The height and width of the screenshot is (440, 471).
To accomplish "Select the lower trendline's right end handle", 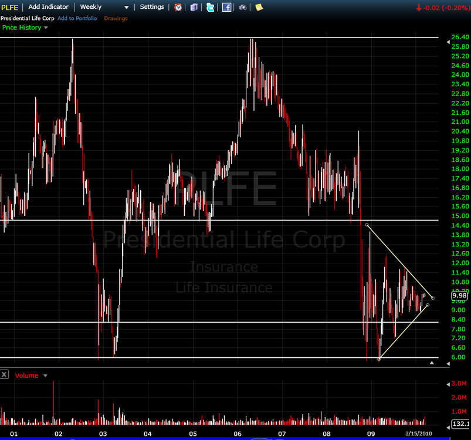I will [x=428, y=305].
